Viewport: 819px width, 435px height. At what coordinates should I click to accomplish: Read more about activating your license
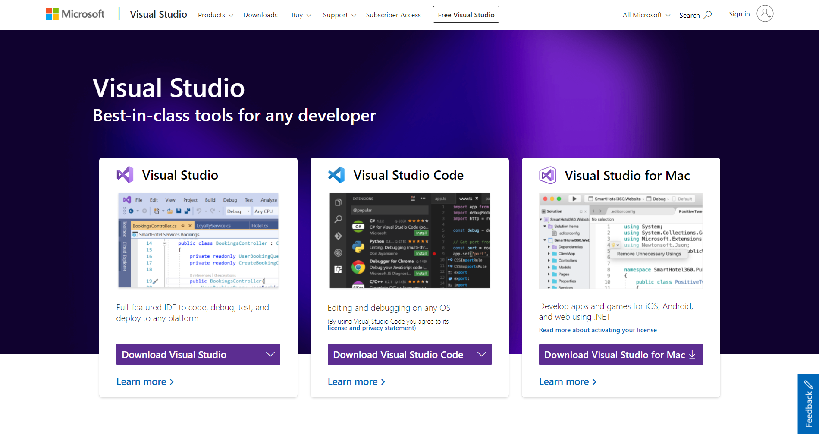[x=598, y=330]
